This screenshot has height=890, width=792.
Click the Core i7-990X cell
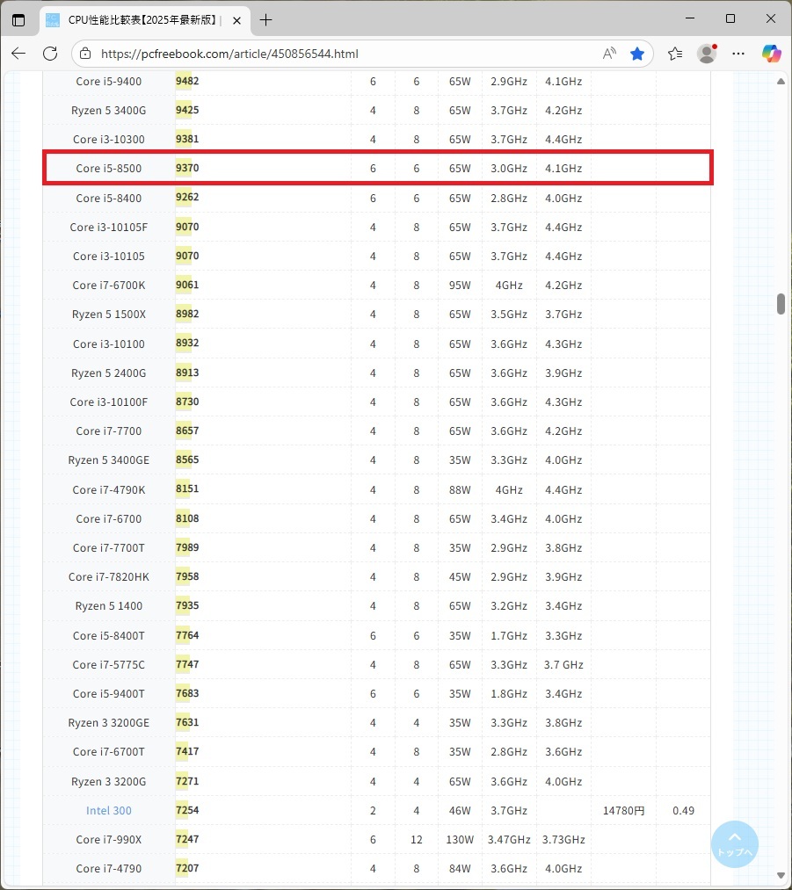click(x=108, y=840)
